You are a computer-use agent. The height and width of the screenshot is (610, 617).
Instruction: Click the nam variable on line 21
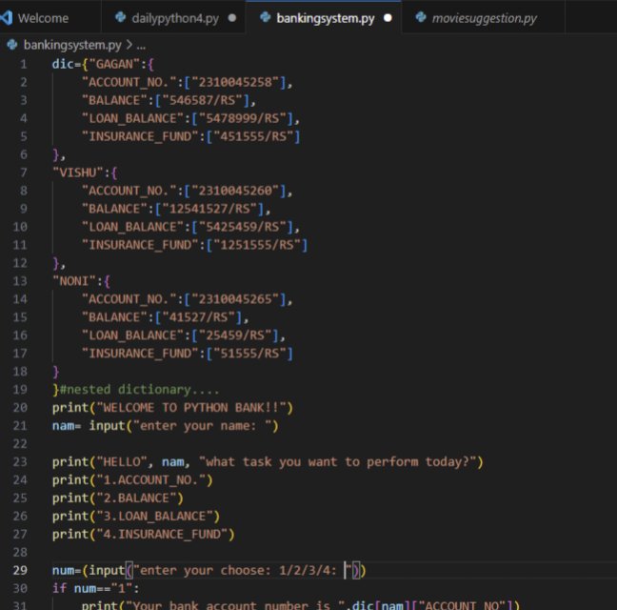63,426
